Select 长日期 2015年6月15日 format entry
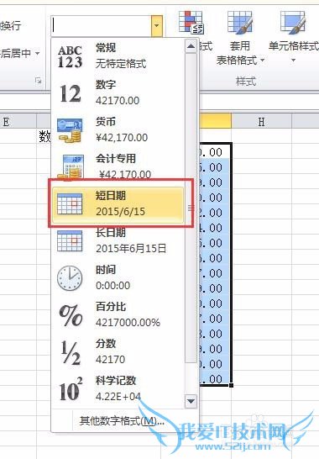The width and height of the screenshot is (319, 459). coord(118,241)
